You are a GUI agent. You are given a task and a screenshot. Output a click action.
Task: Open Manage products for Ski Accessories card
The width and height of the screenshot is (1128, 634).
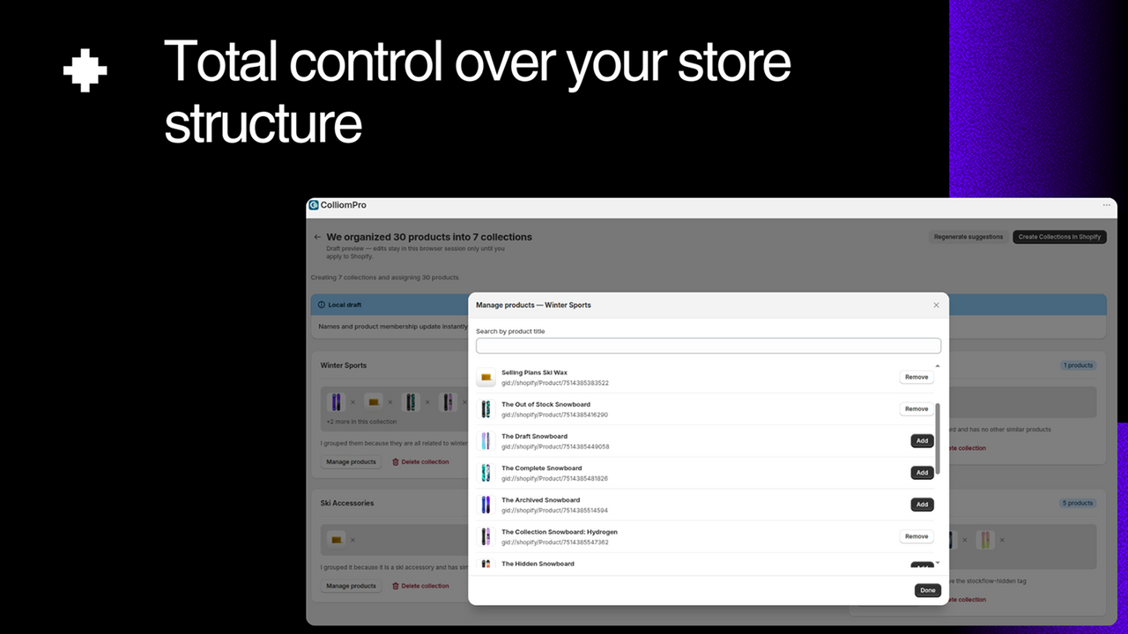click(x=351, y=586)
